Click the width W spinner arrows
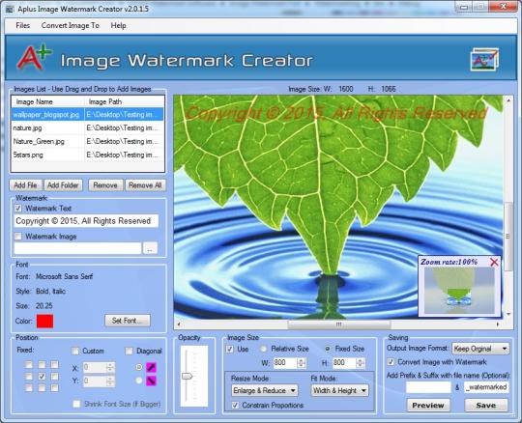Image resolution: width=522 pixels, height=423 pixels. point(302,363)
